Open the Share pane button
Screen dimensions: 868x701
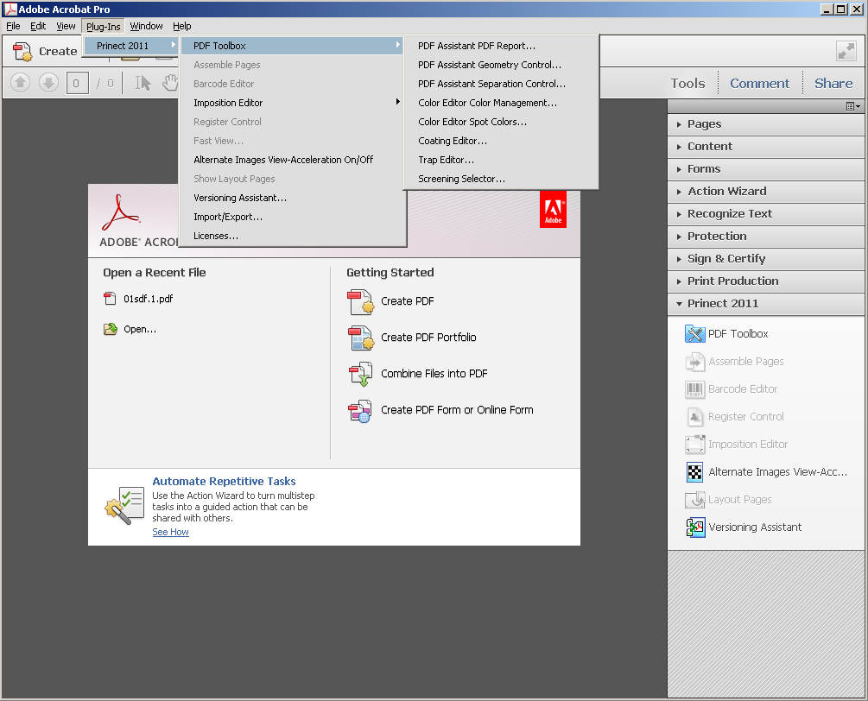pos(833,84)
